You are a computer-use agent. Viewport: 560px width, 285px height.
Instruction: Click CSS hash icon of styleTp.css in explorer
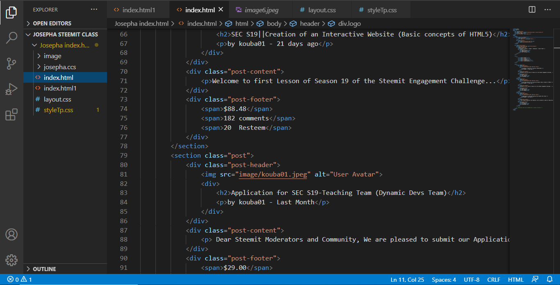coord(38,110)
